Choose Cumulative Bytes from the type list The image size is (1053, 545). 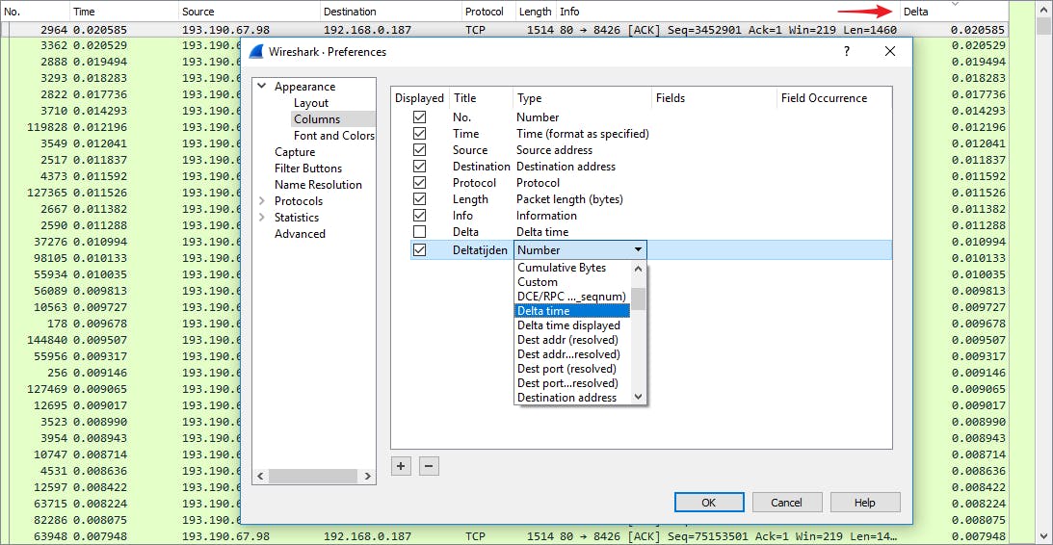coord(572,267)
